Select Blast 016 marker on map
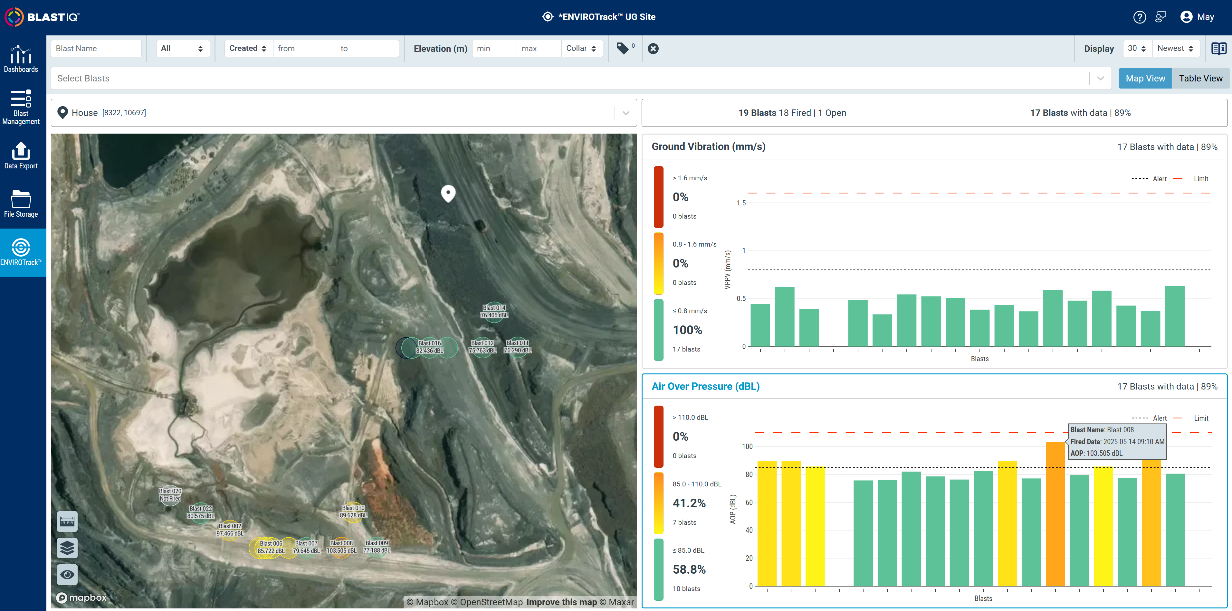Viewport: 1232px width, 611px height. [429, 347]
